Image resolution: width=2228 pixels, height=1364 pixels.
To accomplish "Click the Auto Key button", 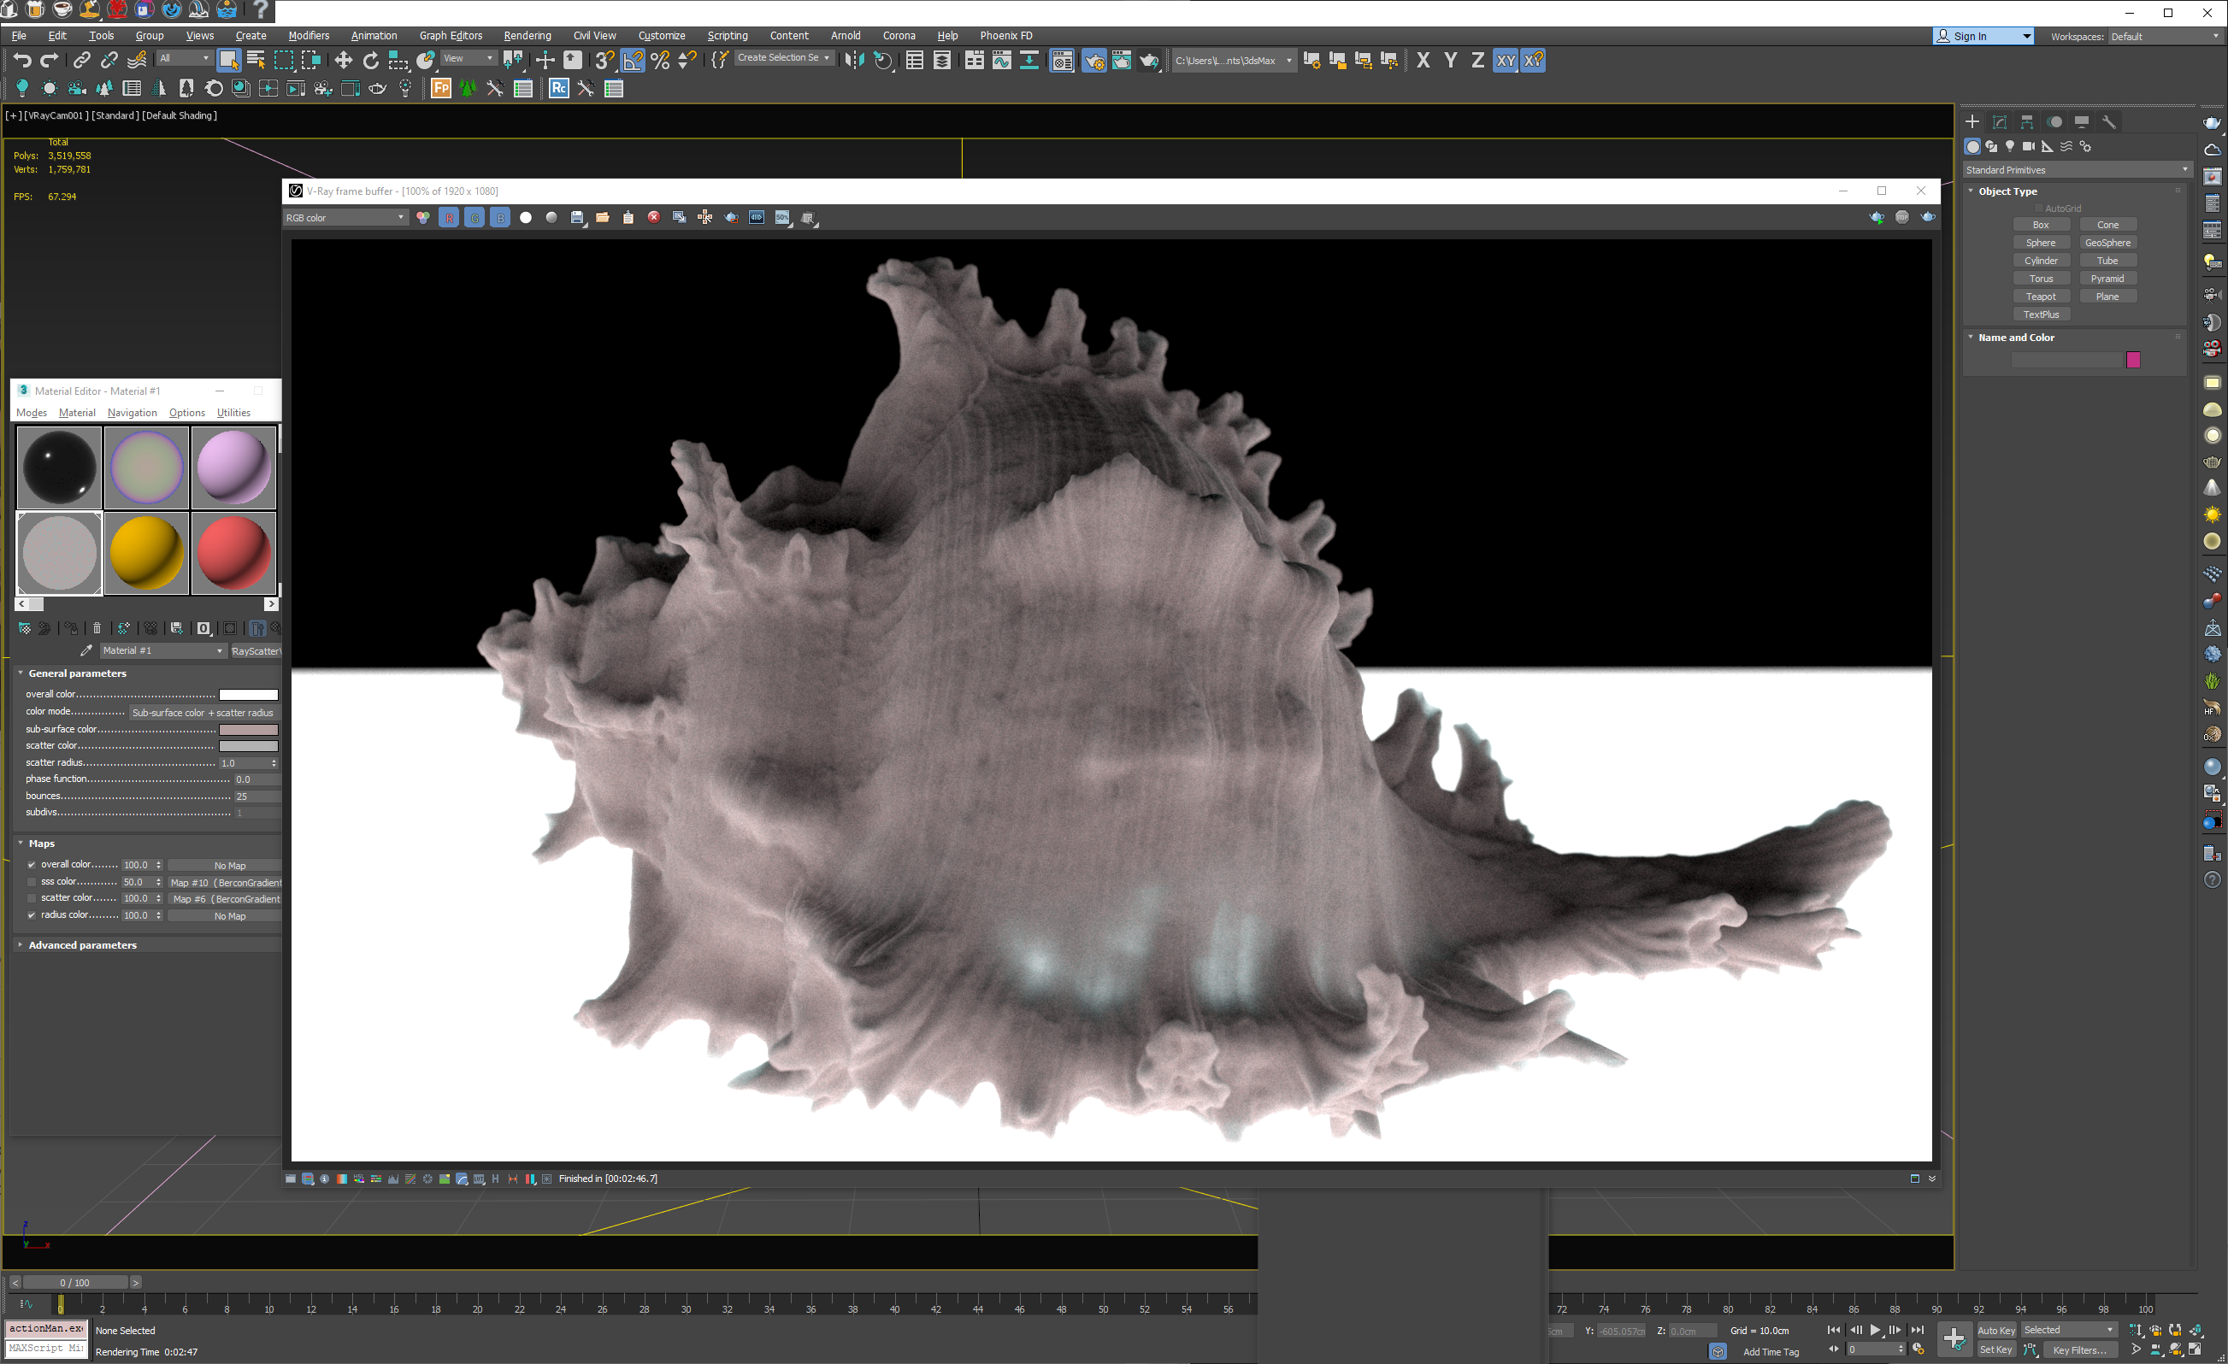I will pyautogui.click(x=1995, y=1330).
